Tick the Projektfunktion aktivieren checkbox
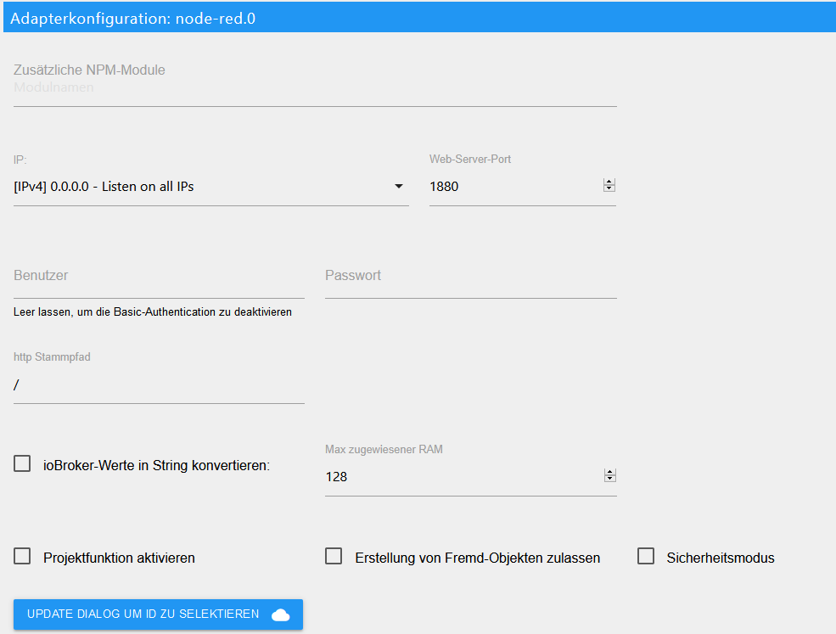Viewport: 836px width, 634px height. (x=23, y=557)
